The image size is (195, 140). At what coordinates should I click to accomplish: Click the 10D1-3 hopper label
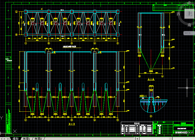pyautogui.click(x=31, y=97)
